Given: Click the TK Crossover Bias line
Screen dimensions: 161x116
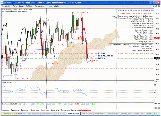Looking at the screenshot, I should [x=134, y=18].
